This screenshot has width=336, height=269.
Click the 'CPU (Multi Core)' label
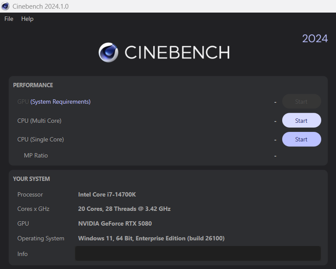40,121
